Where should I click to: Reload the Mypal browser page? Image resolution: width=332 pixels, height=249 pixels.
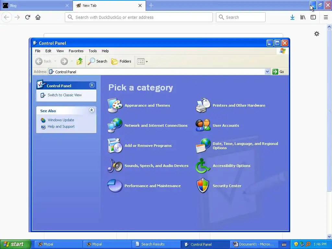click(28, 17)
